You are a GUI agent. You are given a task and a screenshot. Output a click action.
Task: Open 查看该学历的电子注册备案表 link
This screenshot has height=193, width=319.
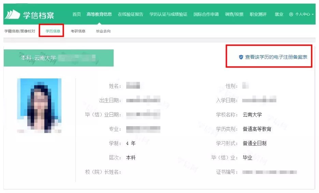(x=276, y=57)
